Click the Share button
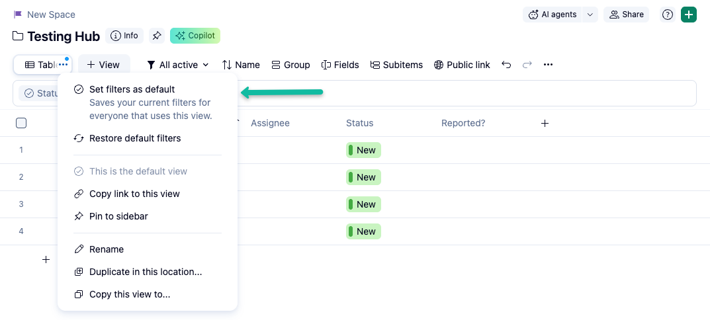The width and height of the screenshot is (710, 320). [626, 15]
